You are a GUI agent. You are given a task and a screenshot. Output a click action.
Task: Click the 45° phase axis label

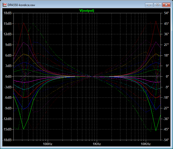click(166, 24)
